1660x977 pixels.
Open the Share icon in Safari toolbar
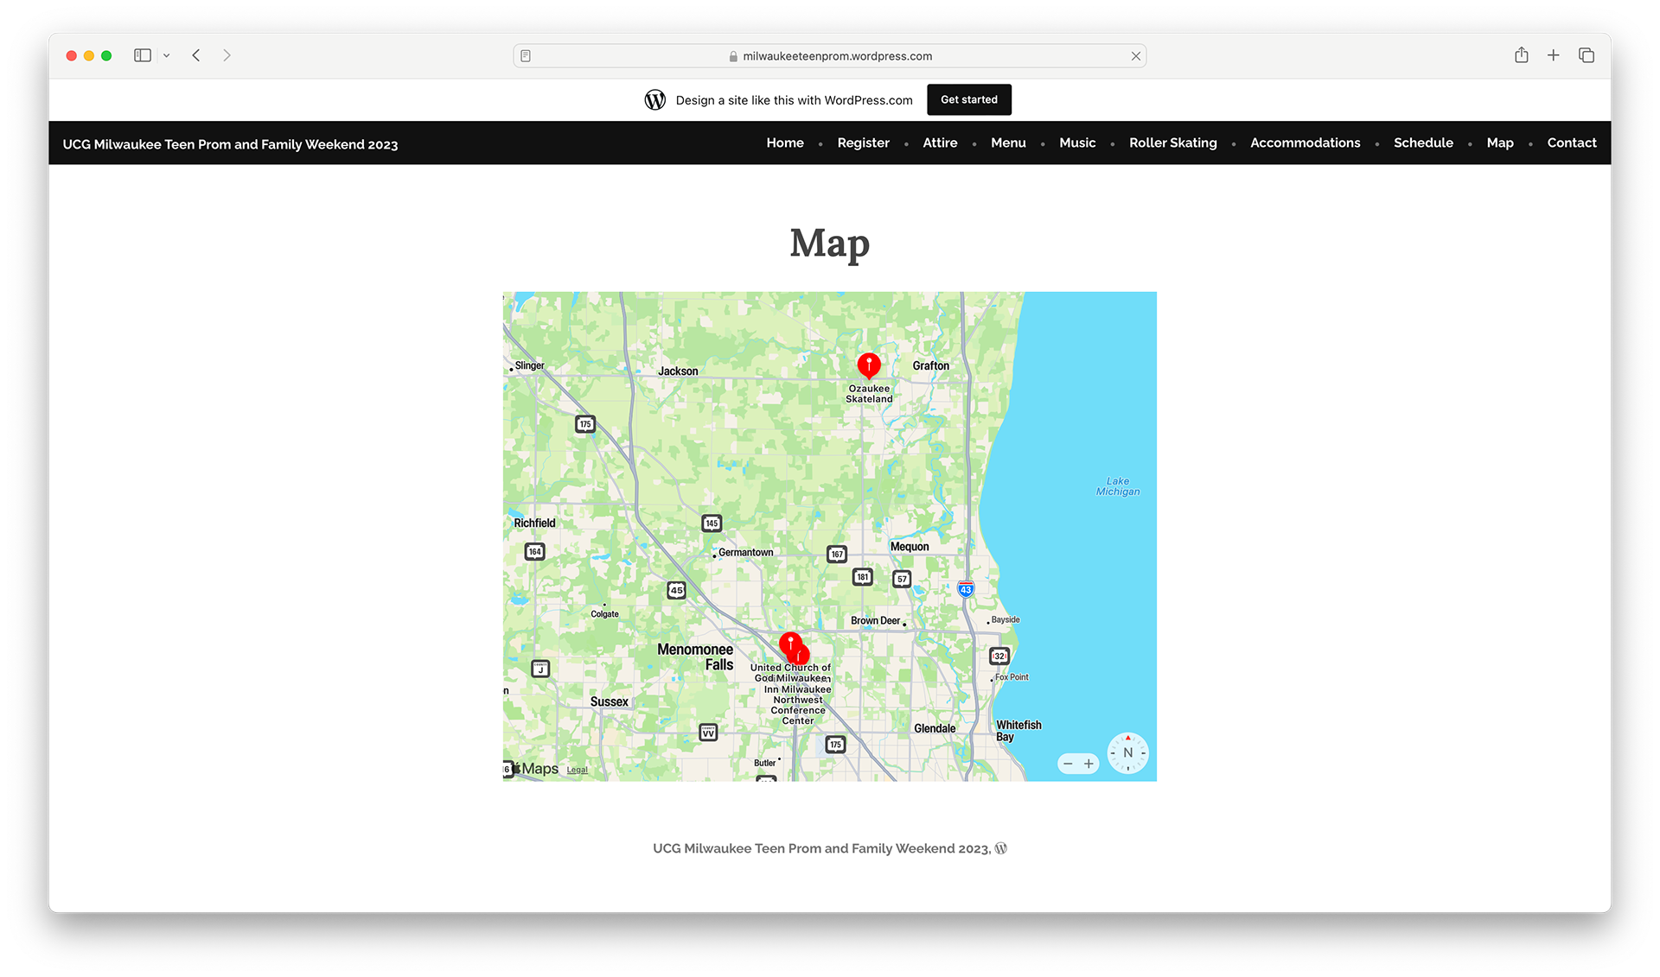click(x=1521, y=55)
